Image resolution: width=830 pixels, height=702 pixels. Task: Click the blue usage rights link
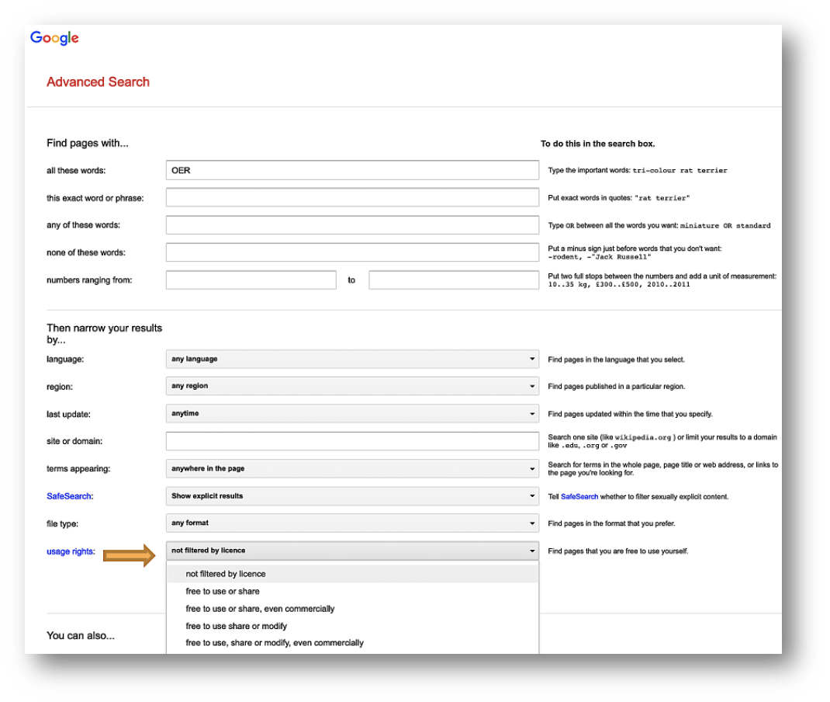click(x=67, y=550)
